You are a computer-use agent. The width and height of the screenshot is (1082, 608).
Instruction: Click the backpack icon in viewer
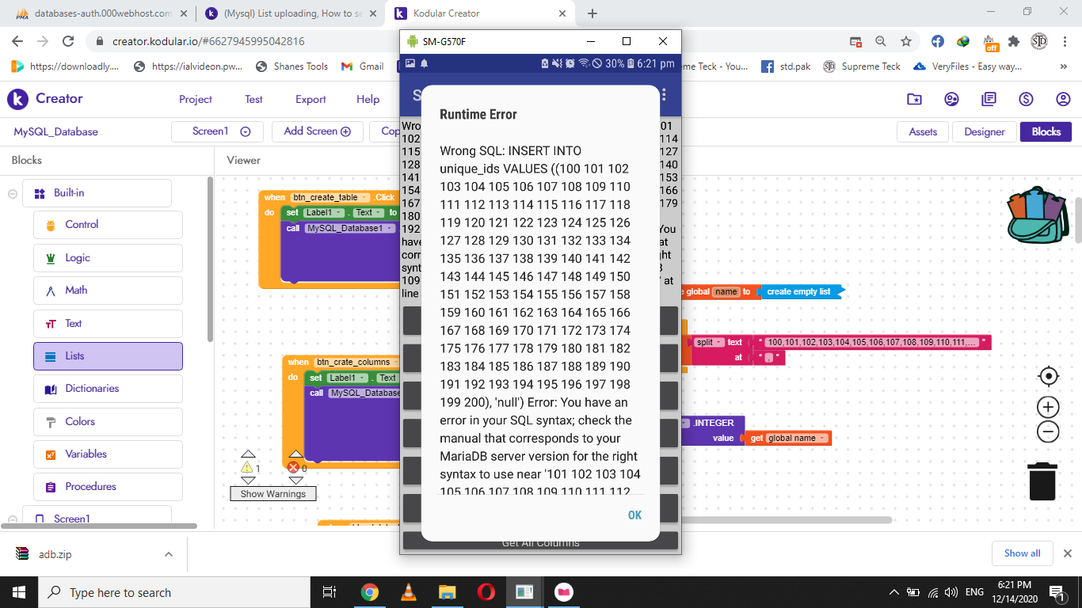click(x=1038, y=215)
